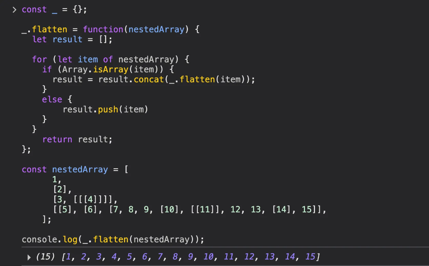Click the value 15 in the output array

[310, 257]
